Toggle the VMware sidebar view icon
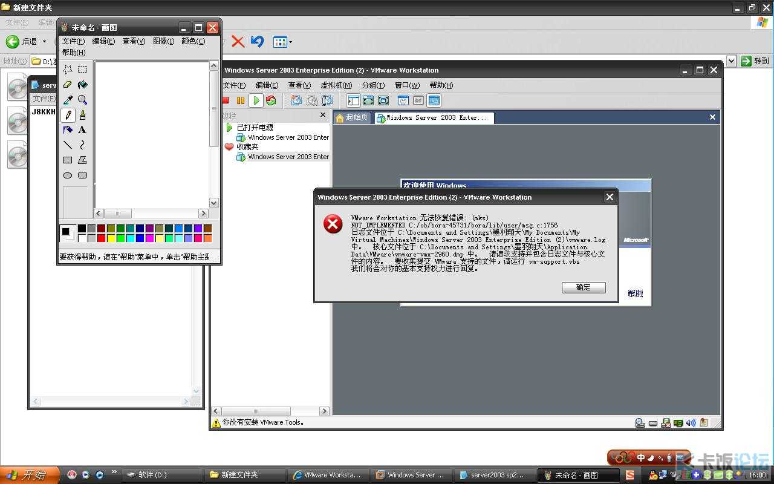Viewport: 774px width, 484px height. click(353, 100)
